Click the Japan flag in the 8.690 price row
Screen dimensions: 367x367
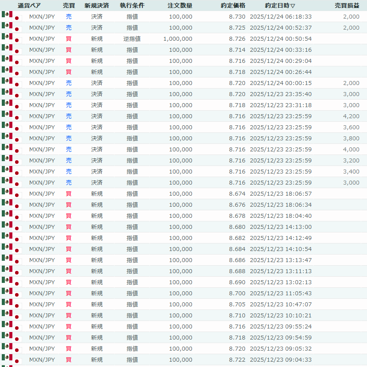click(17, 284)
